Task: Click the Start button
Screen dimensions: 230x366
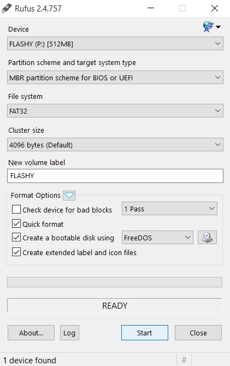Action: 145,333
